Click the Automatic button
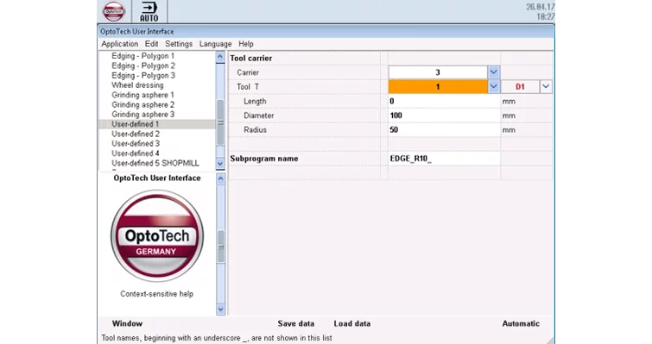652x344 pixels. 521,323
